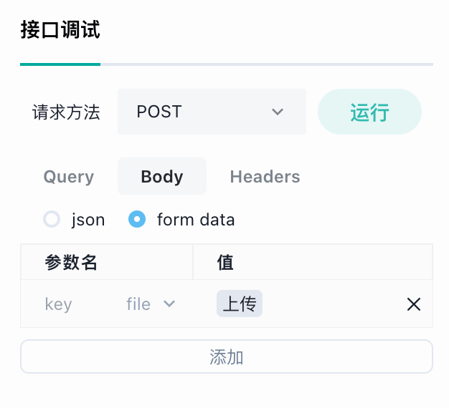449x408 pixels.
Task: Switch to the Query tab
Action: [69, 176]
